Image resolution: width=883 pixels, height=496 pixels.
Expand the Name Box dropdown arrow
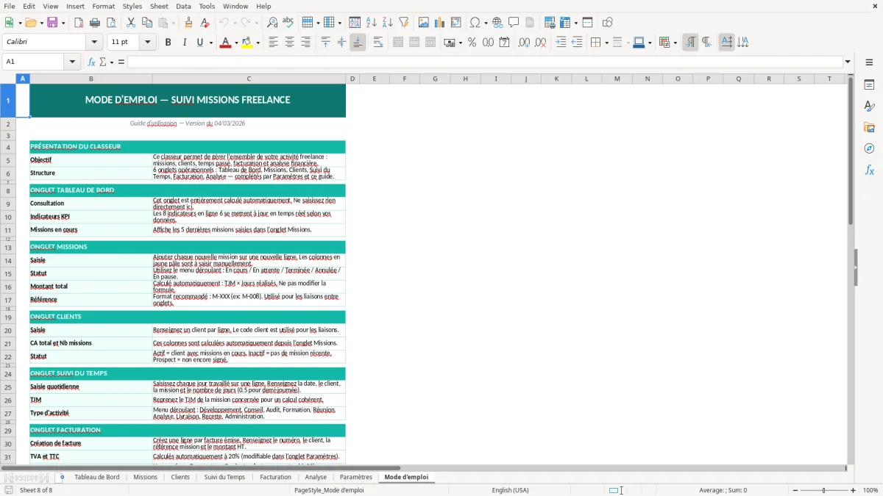tap(73, 62)
